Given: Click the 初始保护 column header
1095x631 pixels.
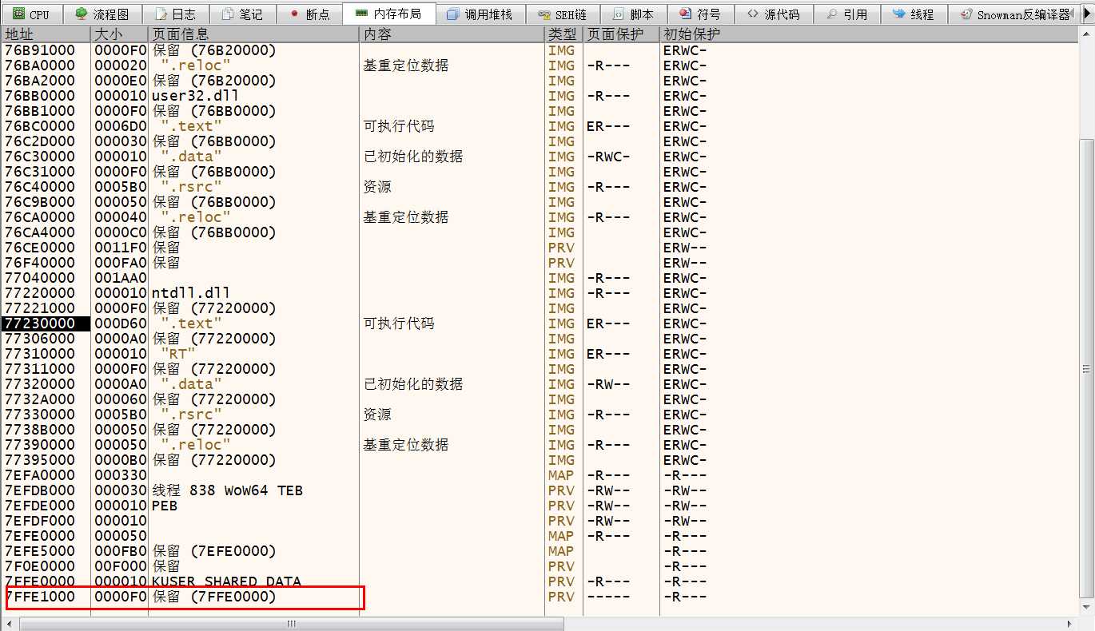Looking at the screenshot, I should [x=867, y=34].
